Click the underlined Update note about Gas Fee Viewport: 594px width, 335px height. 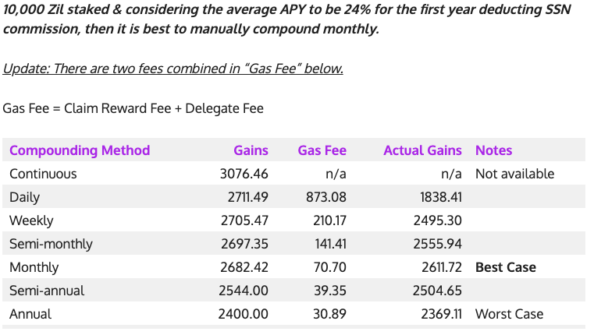pos(173,69)
